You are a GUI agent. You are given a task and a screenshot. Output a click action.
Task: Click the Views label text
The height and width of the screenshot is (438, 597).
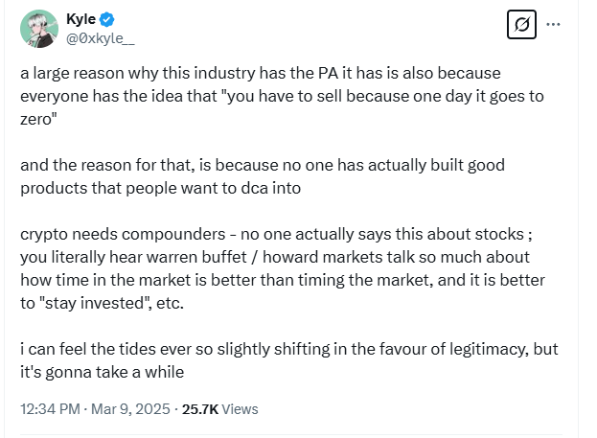240,409
